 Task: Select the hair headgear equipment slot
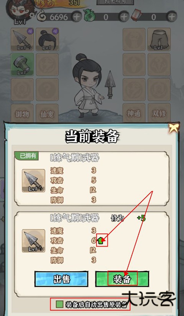click(x=47, y=40)
